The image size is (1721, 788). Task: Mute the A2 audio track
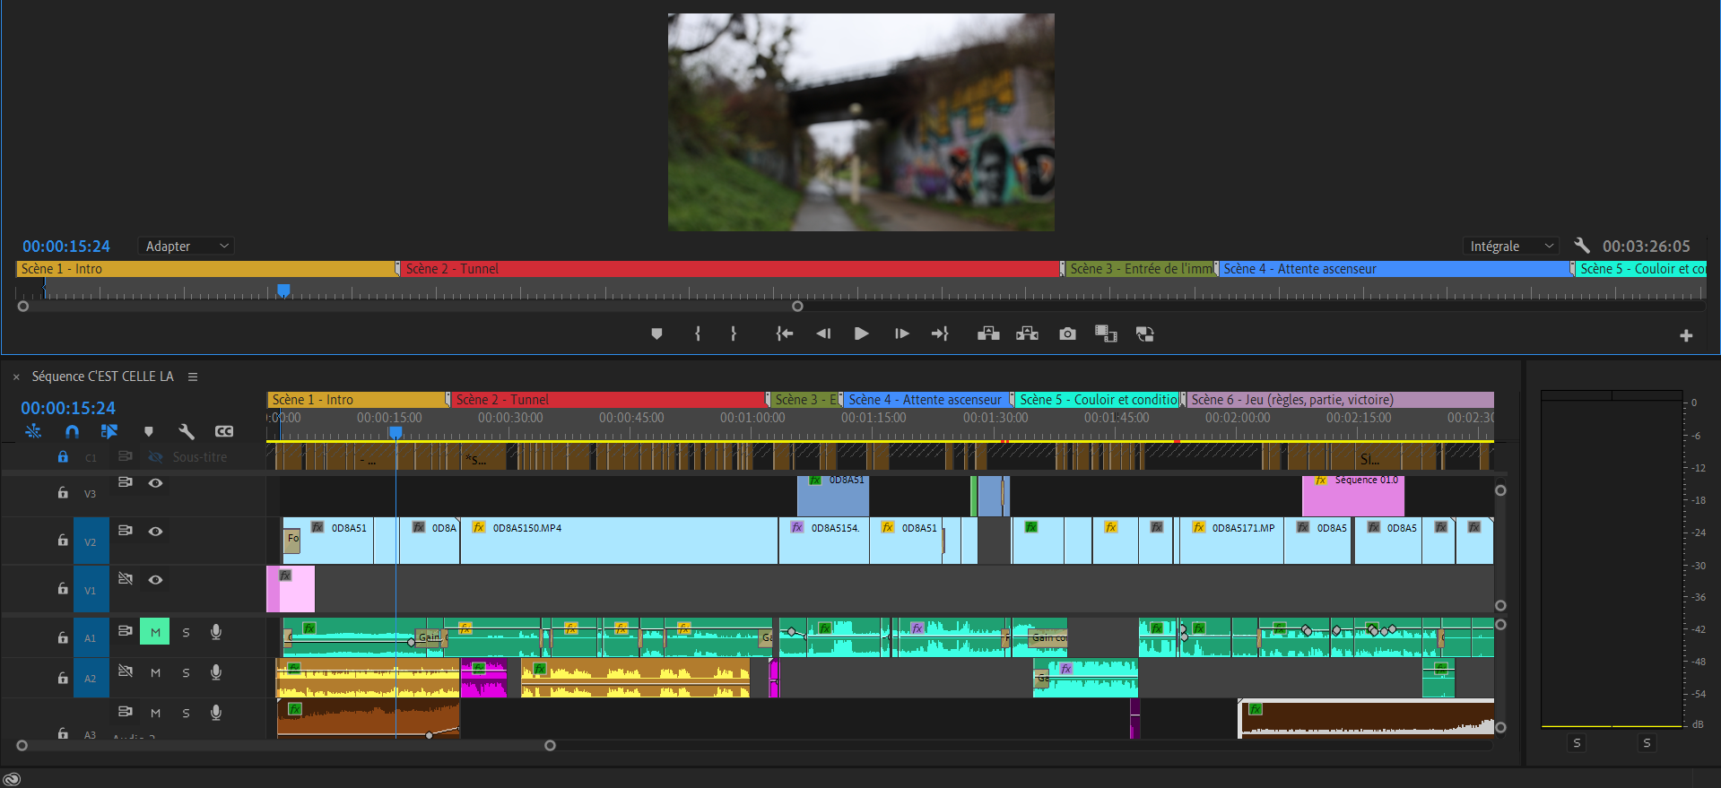point(155,672)
